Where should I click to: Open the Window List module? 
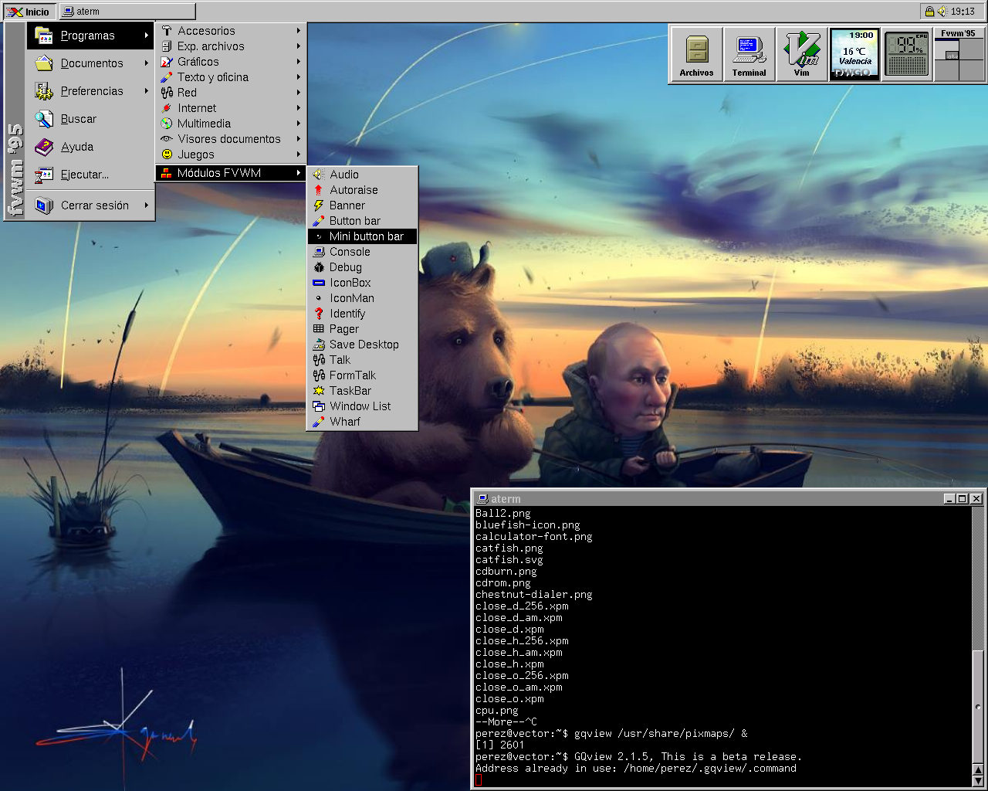click(x=362, y=406)
